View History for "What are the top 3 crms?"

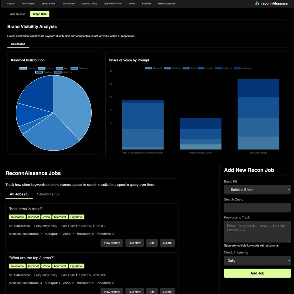112,292
